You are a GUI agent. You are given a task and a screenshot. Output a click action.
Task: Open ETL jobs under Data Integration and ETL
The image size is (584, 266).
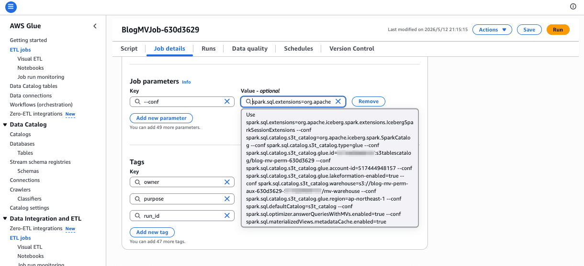pyautogui.click(x=21, y=238)
